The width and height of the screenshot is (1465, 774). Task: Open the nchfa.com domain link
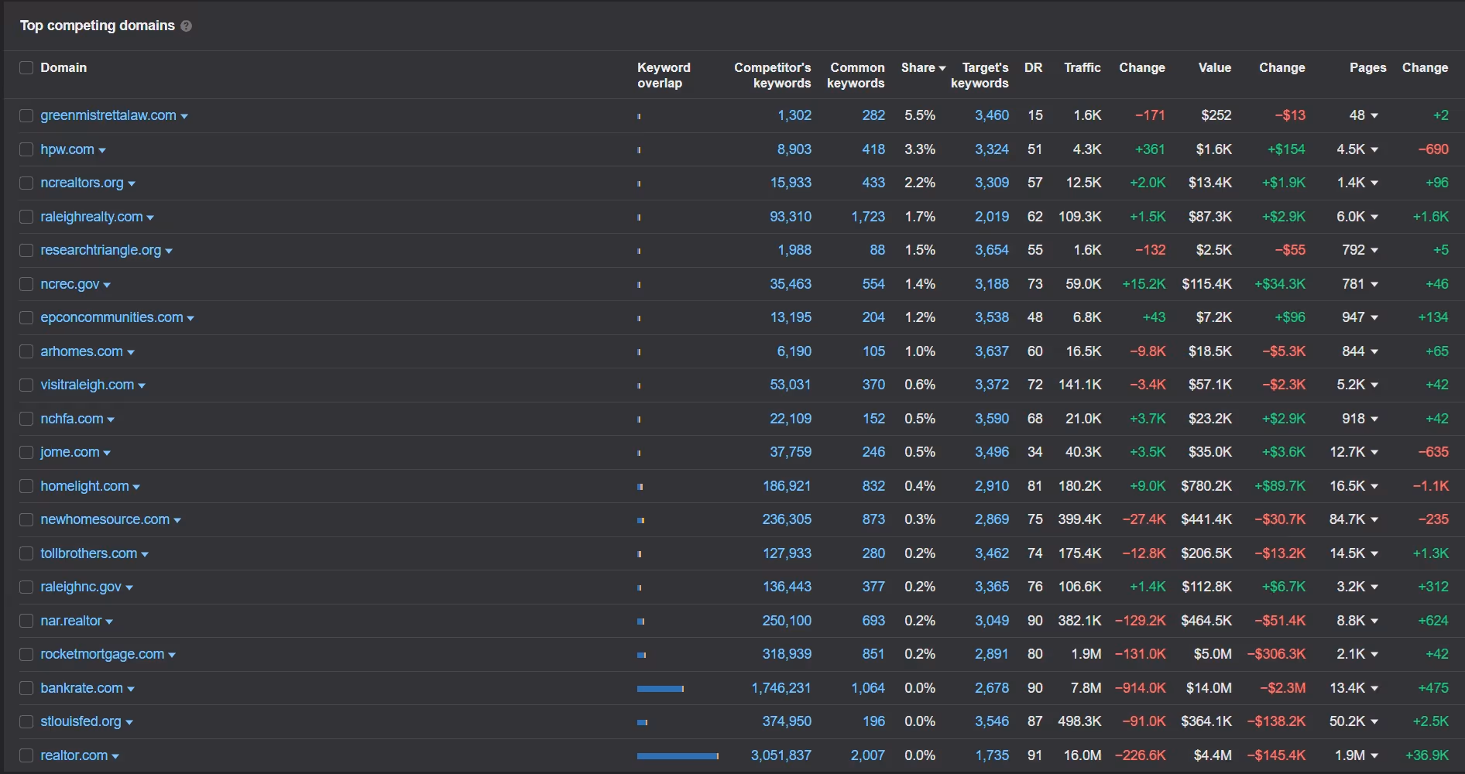pyautogui.click(x=72, y=419)
